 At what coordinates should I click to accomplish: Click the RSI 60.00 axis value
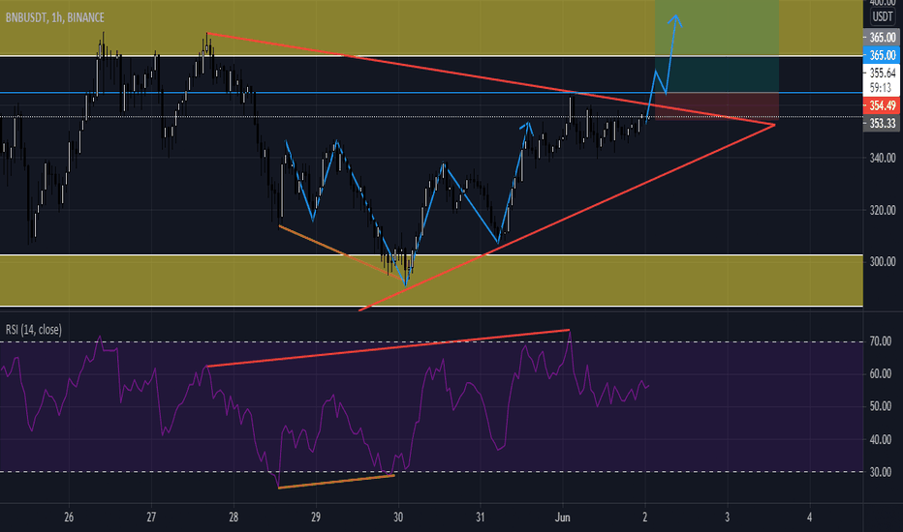point(881,373)
